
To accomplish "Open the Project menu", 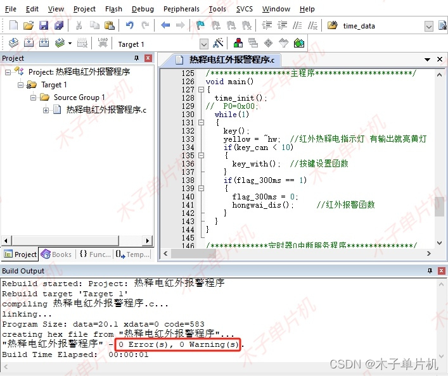I will 84,9.
